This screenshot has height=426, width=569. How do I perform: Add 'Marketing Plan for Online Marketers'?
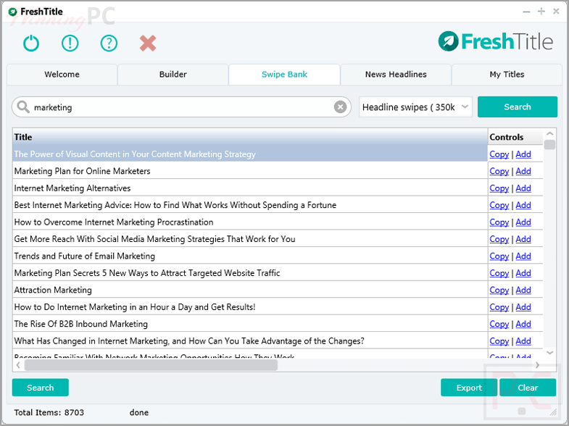[523, 171]
